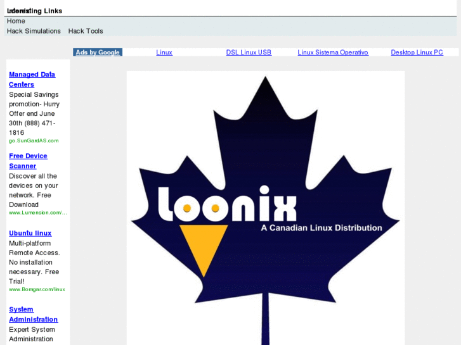Image resolution: width=461 pixels, height=345 pixels.
Task: Open the Home menu item
Action: pyautogui.click(x=16, y=21)
